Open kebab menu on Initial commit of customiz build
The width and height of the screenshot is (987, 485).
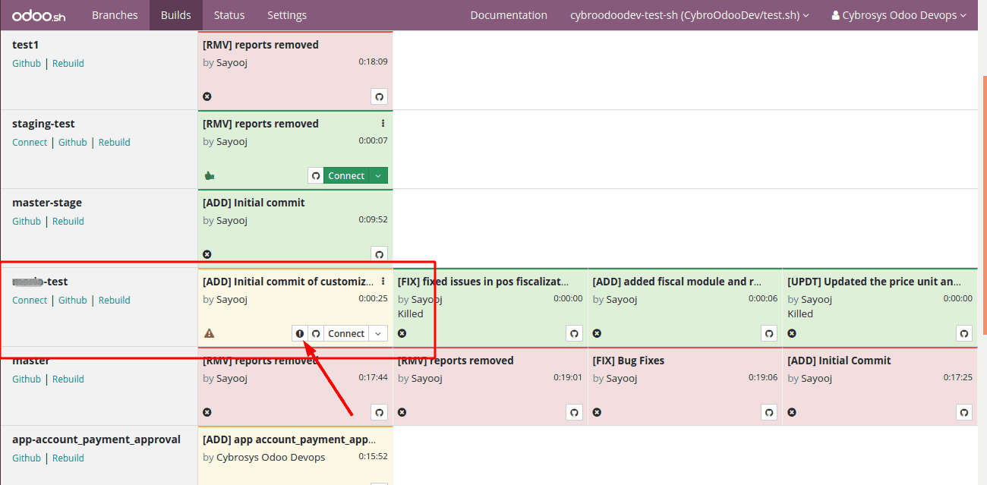pyautogui.click(x=383, y=281)
